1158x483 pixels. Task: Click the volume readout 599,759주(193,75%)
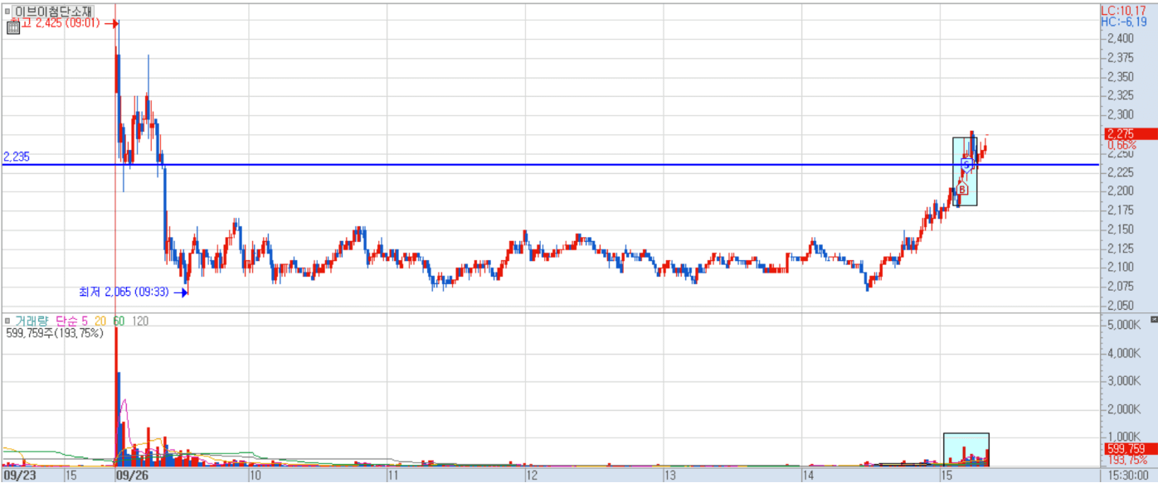coord(54,333)
